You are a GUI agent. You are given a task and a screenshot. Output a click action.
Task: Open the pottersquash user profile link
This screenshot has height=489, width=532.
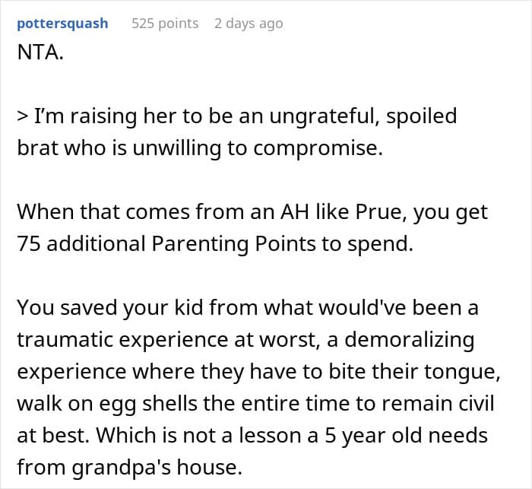pos(62,24)
